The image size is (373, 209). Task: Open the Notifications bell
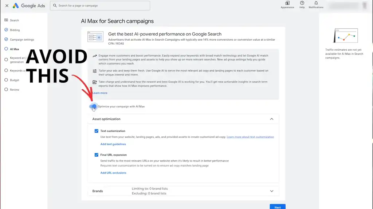(x=316, y=4)
